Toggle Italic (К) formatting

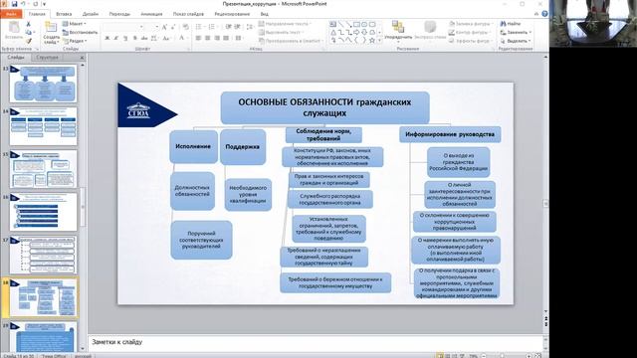(116, 38)
